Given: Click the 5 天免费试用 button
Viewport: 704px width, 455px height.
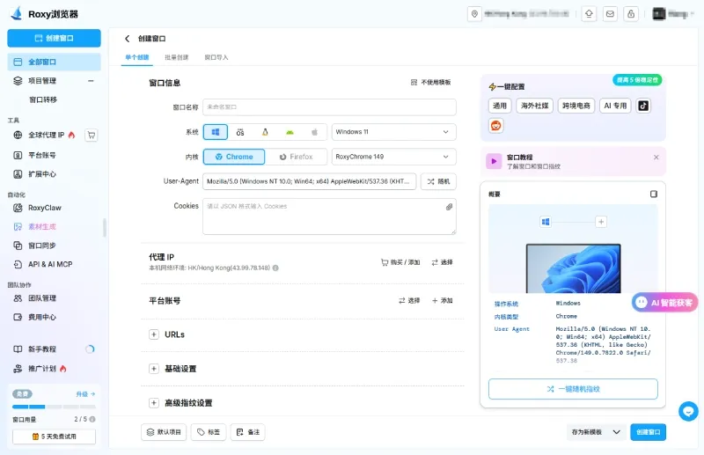Looking at the screenshot, I should point(54,437).
